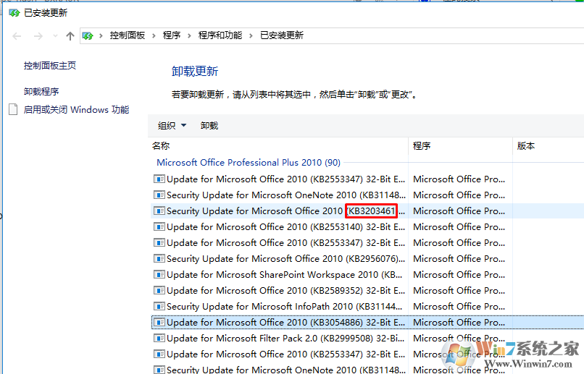The image size is (584, 374).
Task: Navigate to 控制面板 in the breadcrumb
Action: coord(128,35)
